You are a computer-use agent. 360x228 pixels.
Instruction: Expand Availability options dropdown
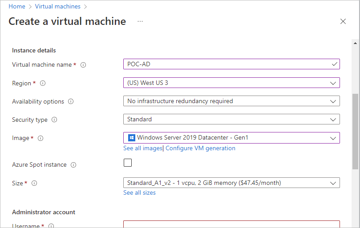point(231,101)
